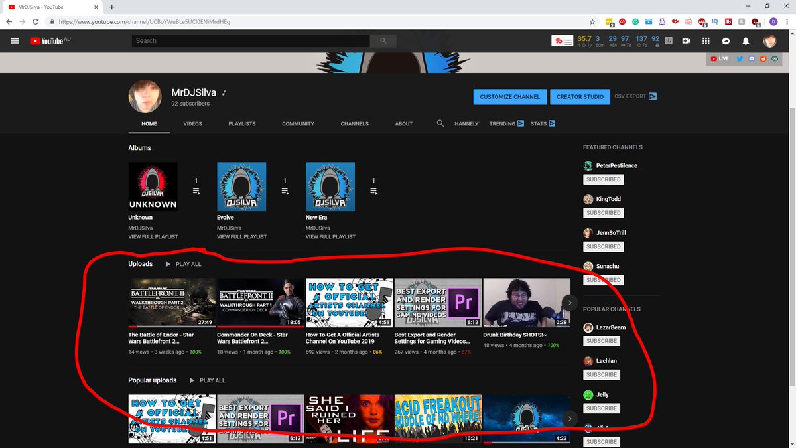Viewport: 796px width, 448px height.
Task: Subscribe to Jelly
Action: click(602, 408)
